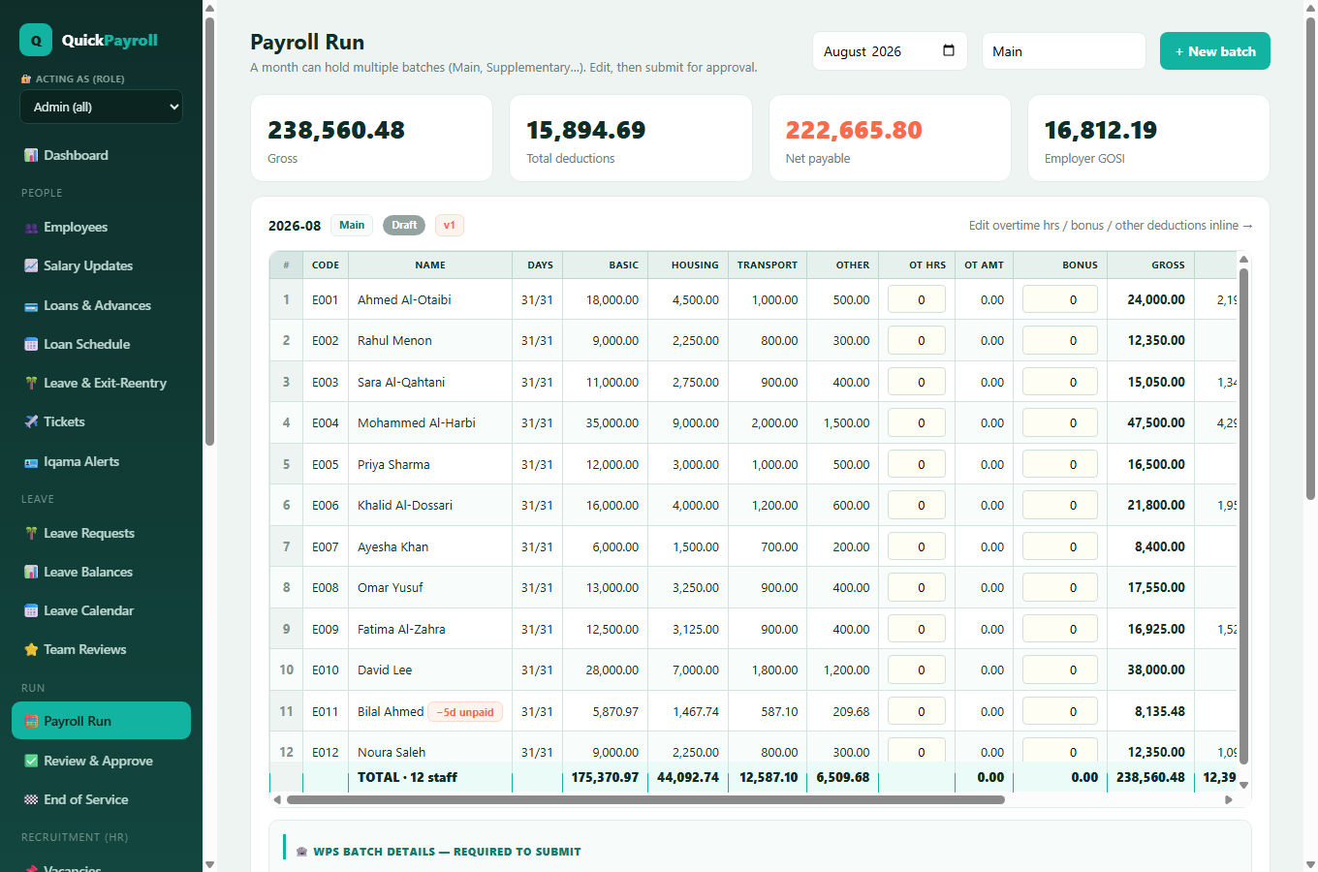1318x872 pixels.
Task: Edit OT hours for Fatima Al-Zahra
Action: pyautogui.click(x=917, y=629)
